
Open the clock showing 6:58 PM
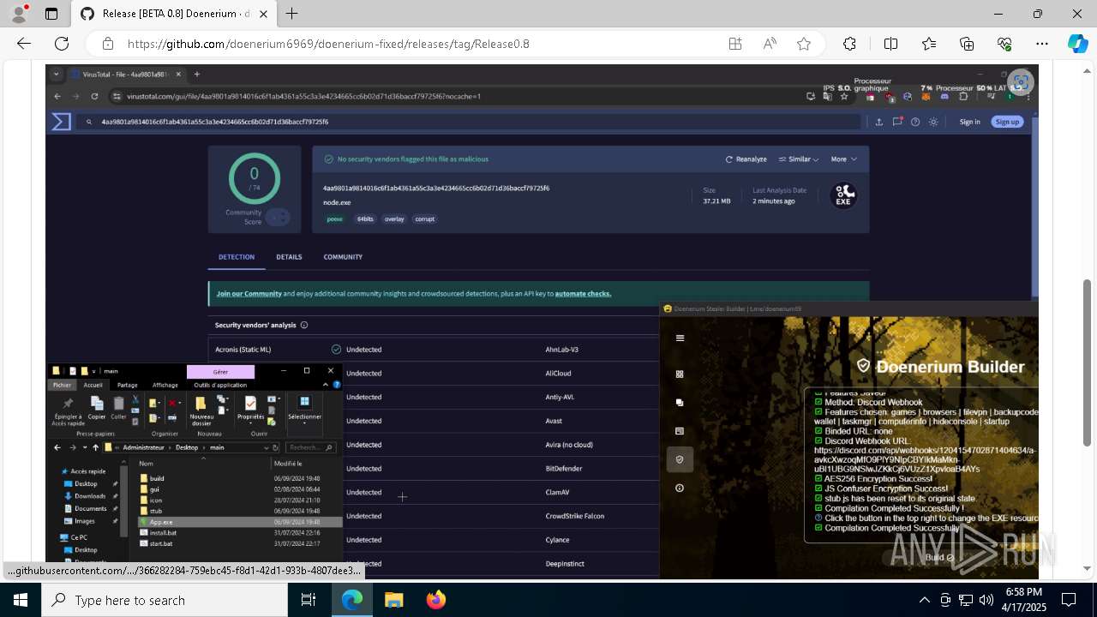point(1024,600)
